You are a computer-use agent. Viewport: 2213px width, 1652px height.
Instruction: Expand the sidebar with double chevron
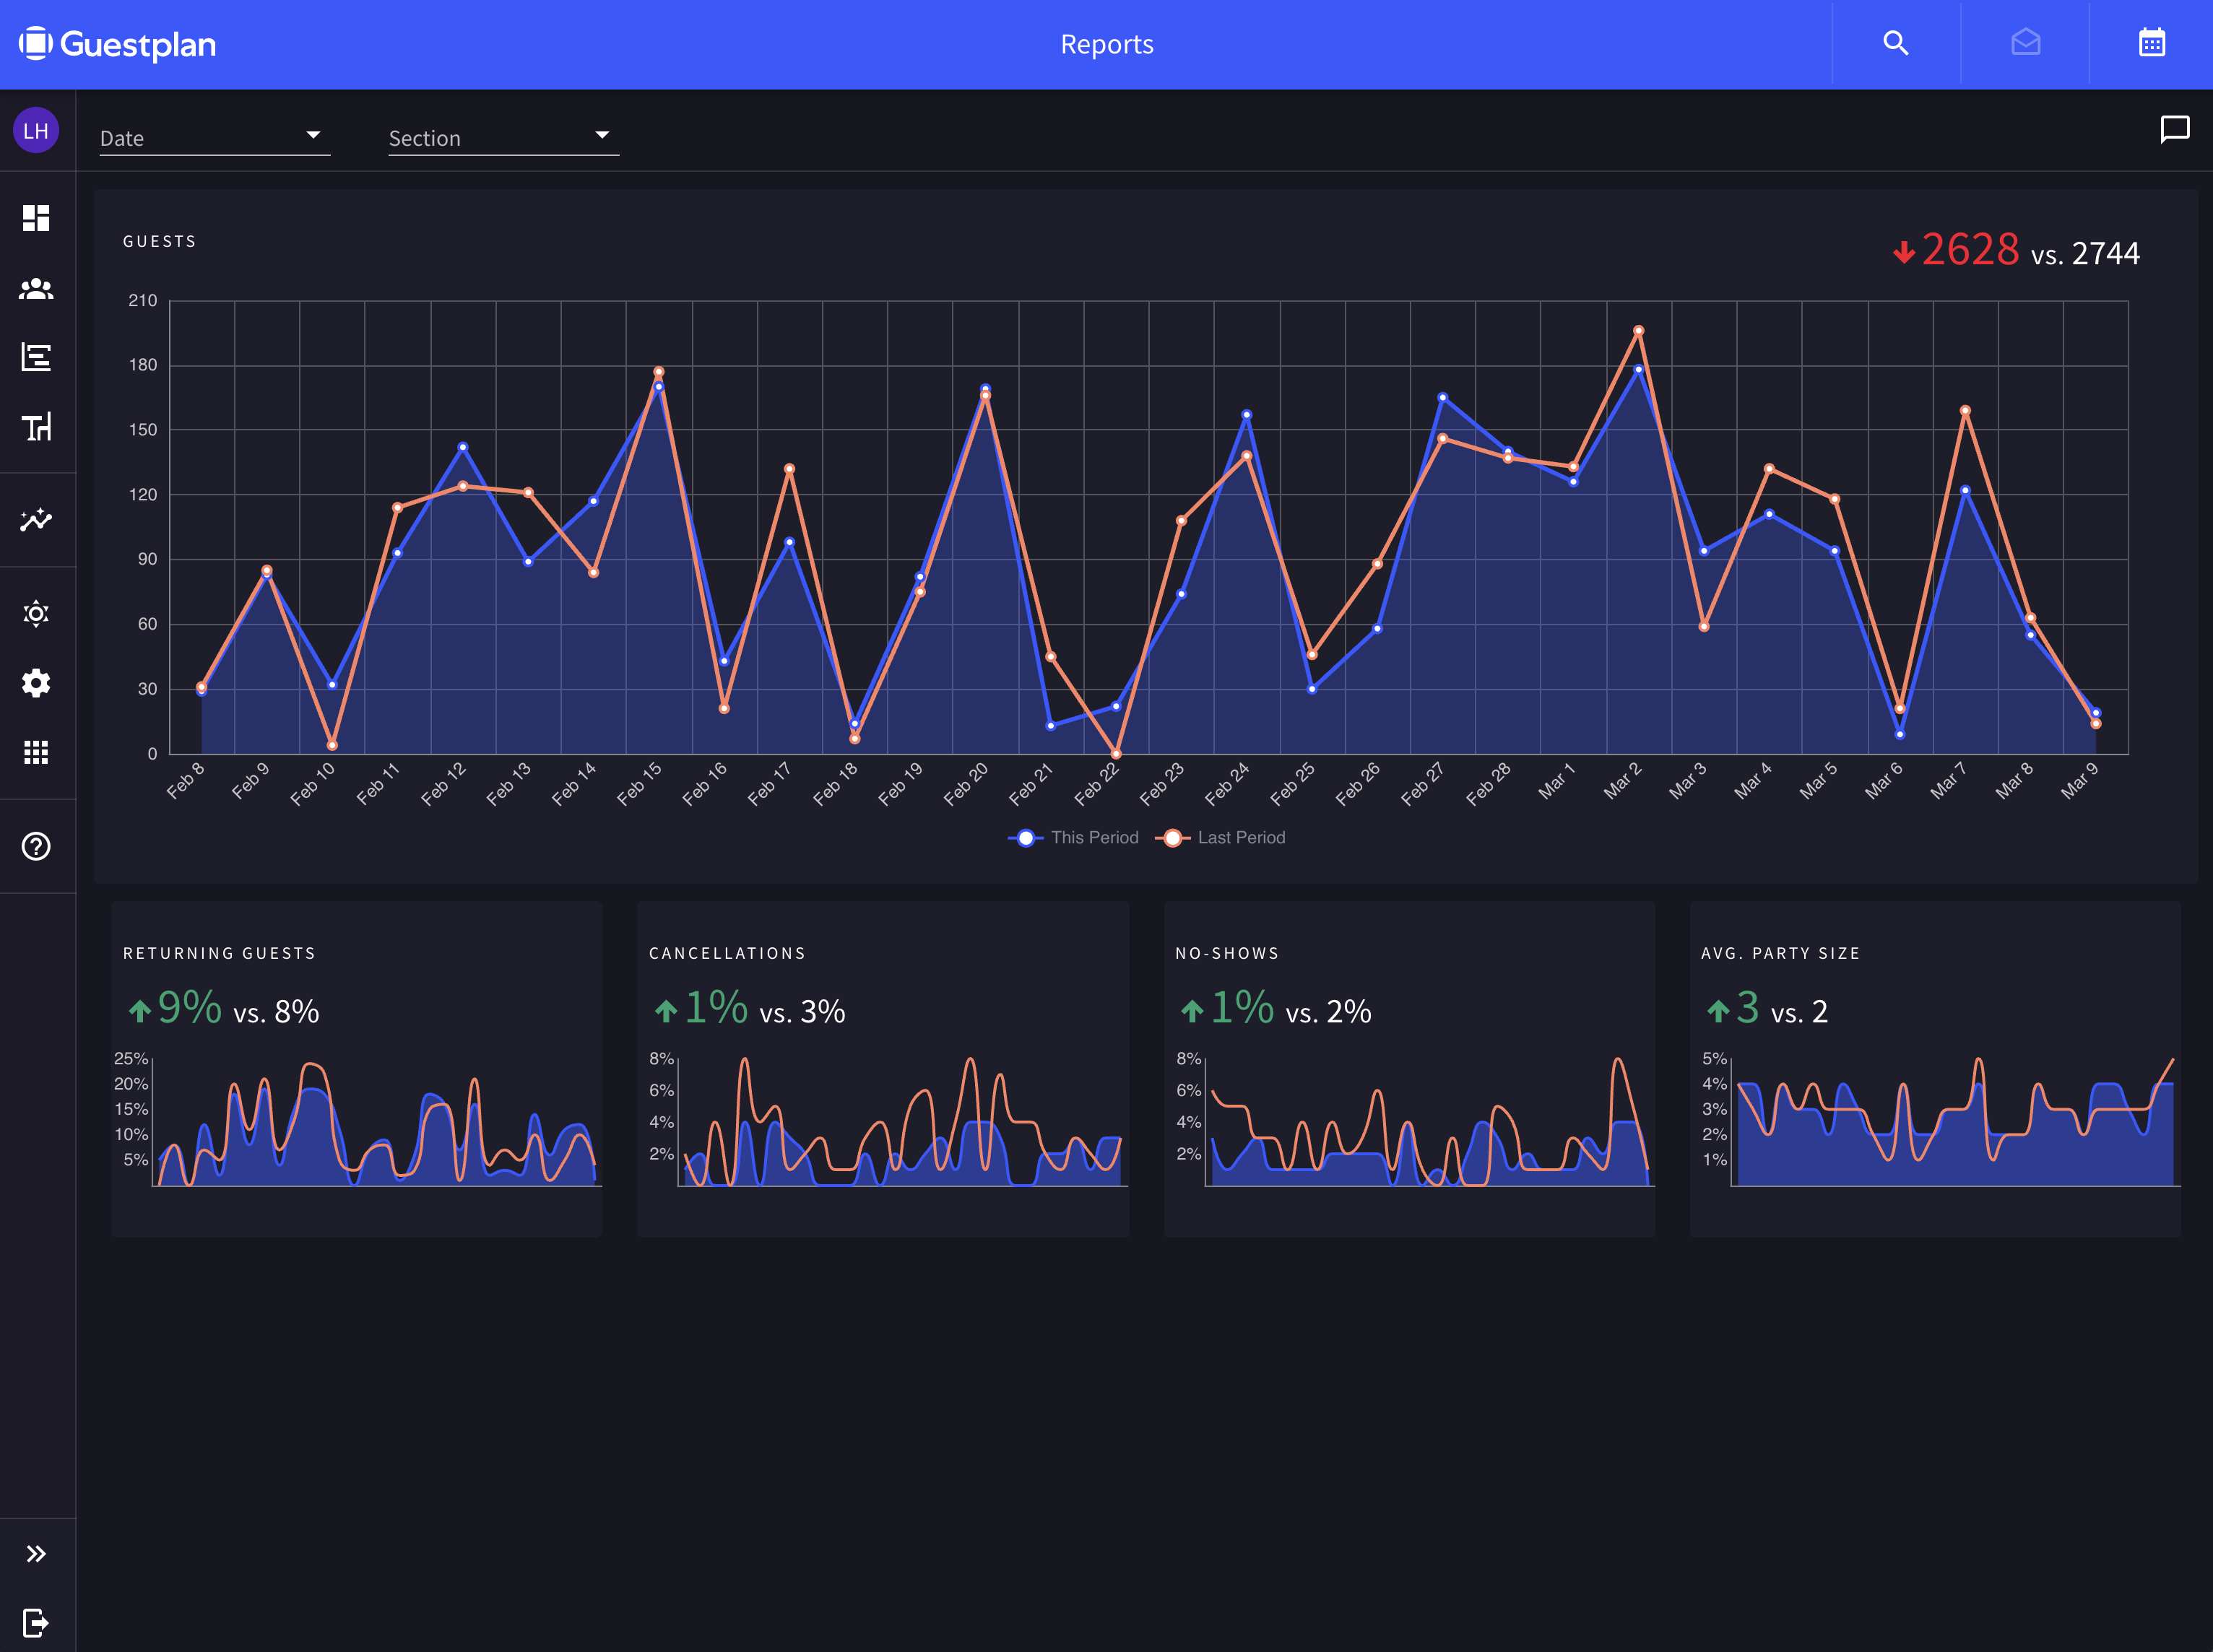tap(36, 1553)
